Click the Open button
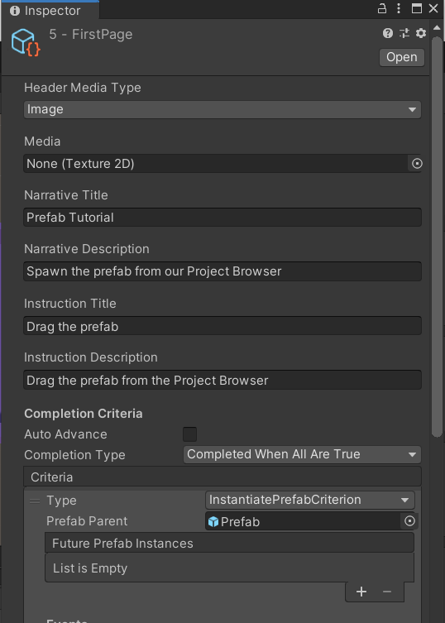445x623 pixels. [402, 57]
